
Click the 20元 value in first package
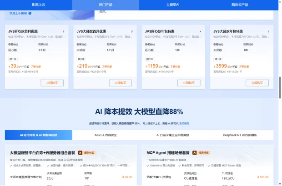point(50,178)
